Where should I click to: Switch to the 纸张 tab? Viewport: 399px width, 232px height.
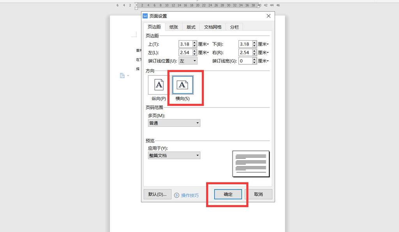[174, 27]
